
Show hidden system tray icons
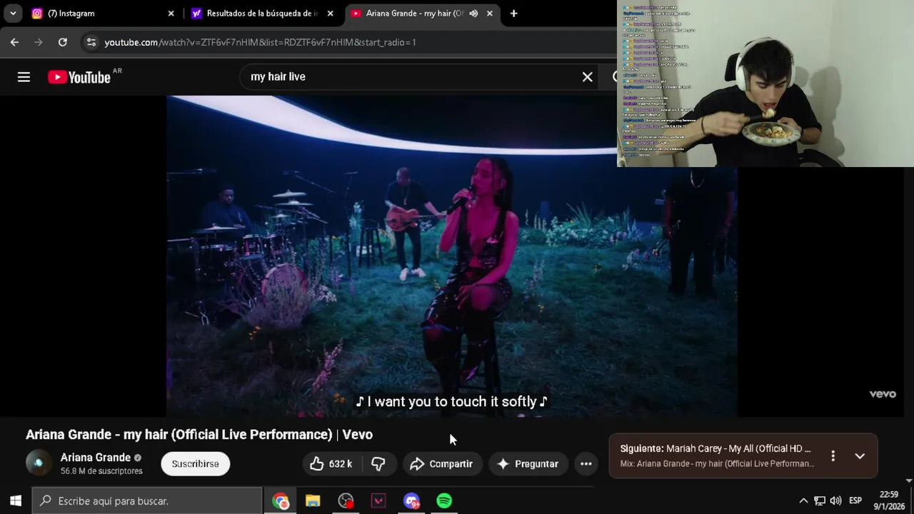coord(803,501)
